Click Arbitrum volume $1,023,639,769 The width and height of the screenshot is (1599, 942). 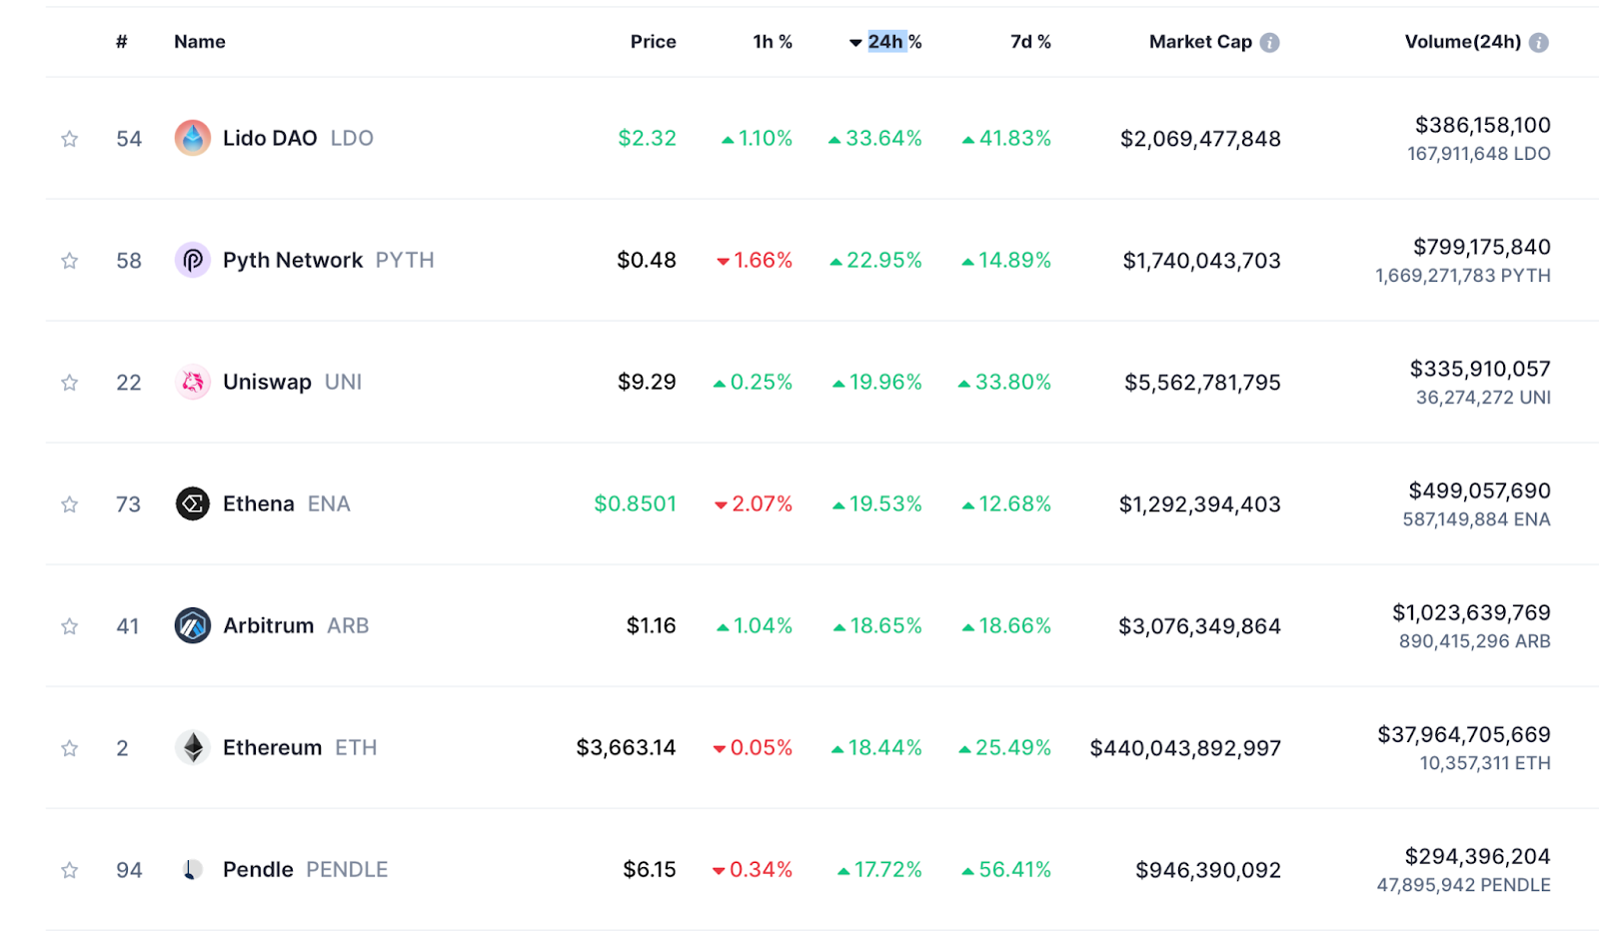click(1471, 612)
